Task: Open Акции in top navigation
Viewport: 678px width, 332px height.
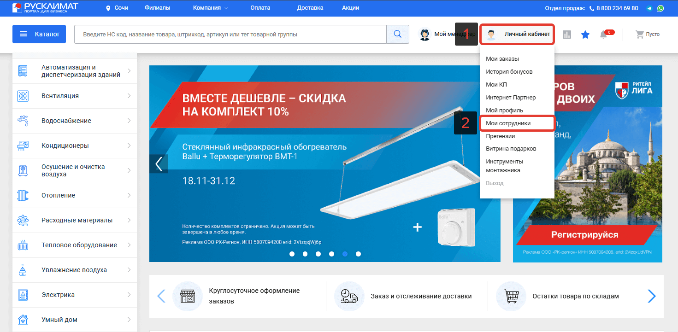Action: (350, 8)
